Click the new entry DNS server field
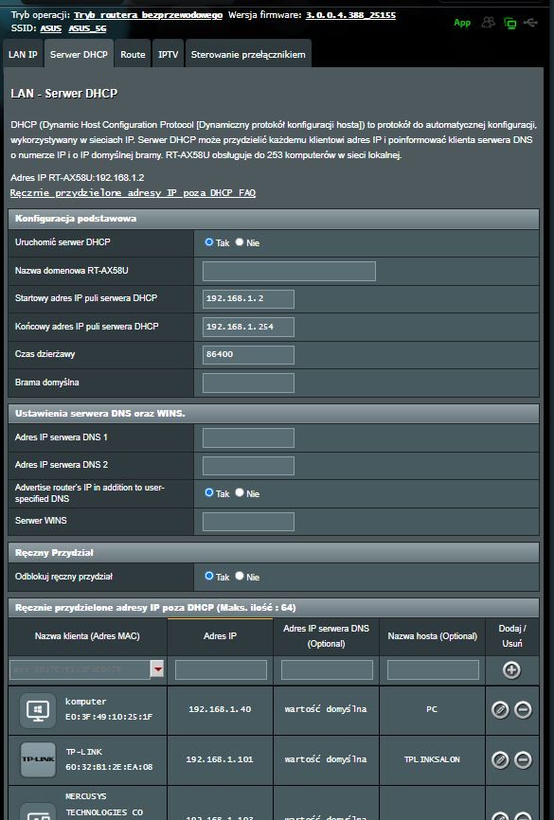The image size is (554, 820). point(327,669)
